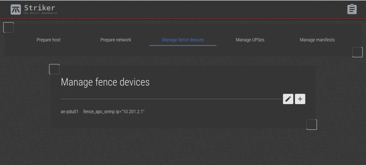
Task: Click the Manage fence devices panel heading
Action: [105, 82]
